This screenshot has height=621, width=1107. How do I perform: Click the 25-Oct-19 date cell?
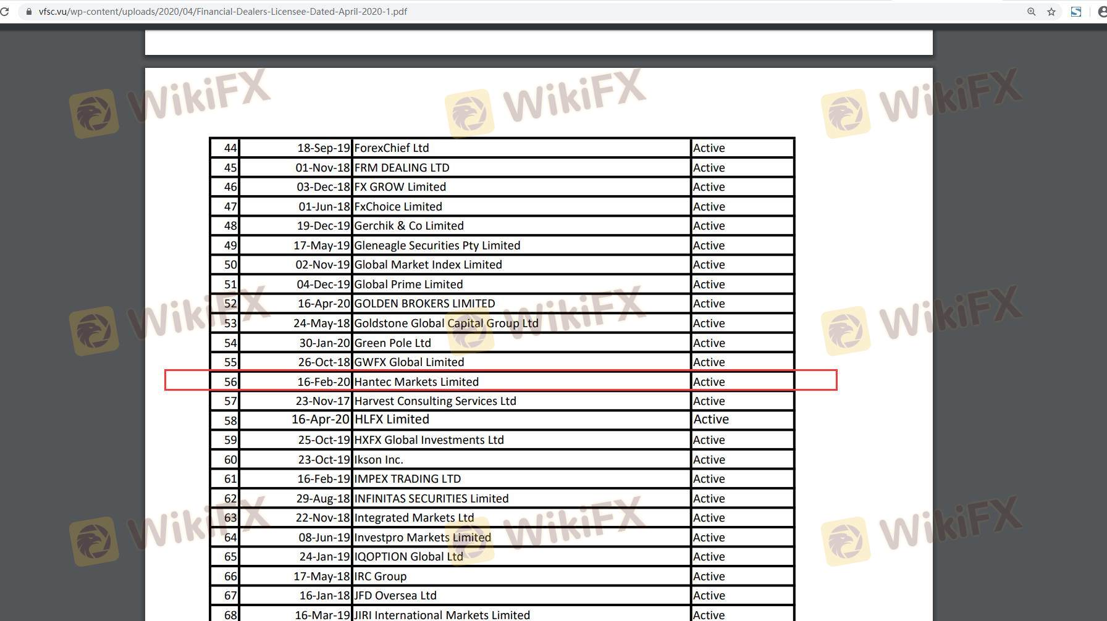pyautogui.click(x=324, y=440)
